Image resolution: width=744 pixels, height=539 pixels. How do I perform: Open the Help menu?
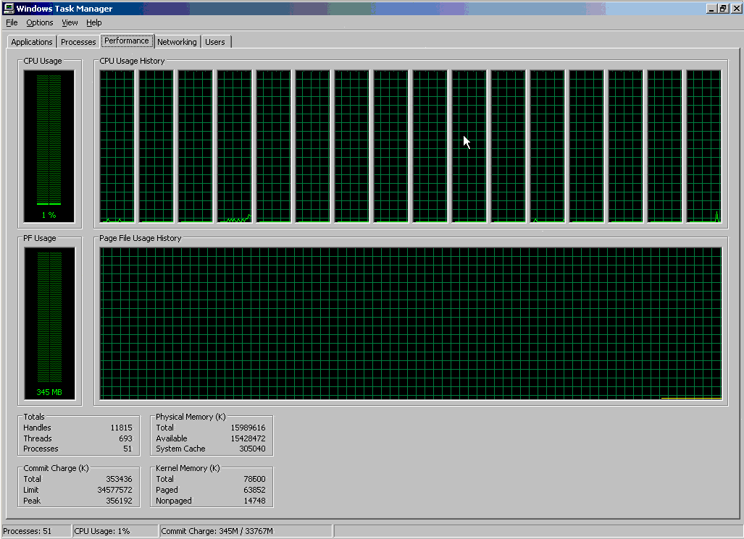pyautogui.click(x=94, y=22)
